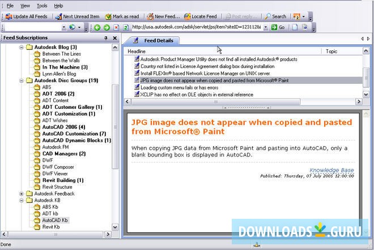Collapse the Autodesk Blog folder
374x250 pixels.
(x=21, y=47)
